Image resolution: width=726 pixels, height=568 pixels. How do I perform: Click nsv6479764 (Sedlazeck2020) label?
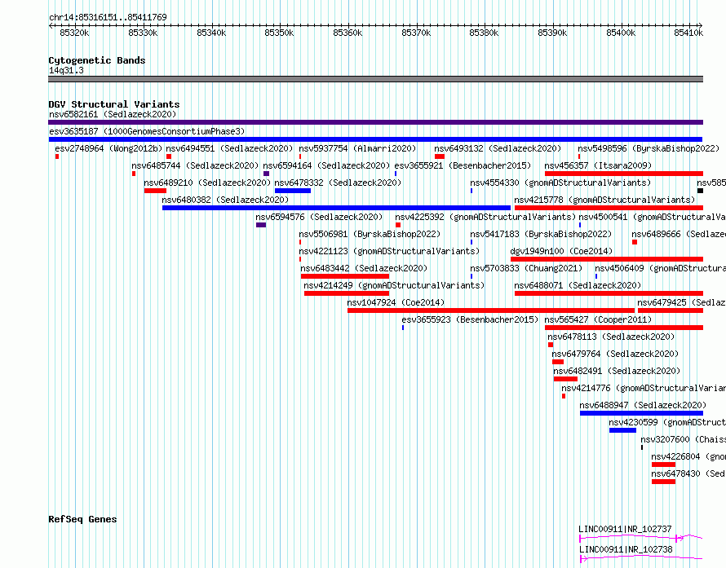tap(615, 354)
